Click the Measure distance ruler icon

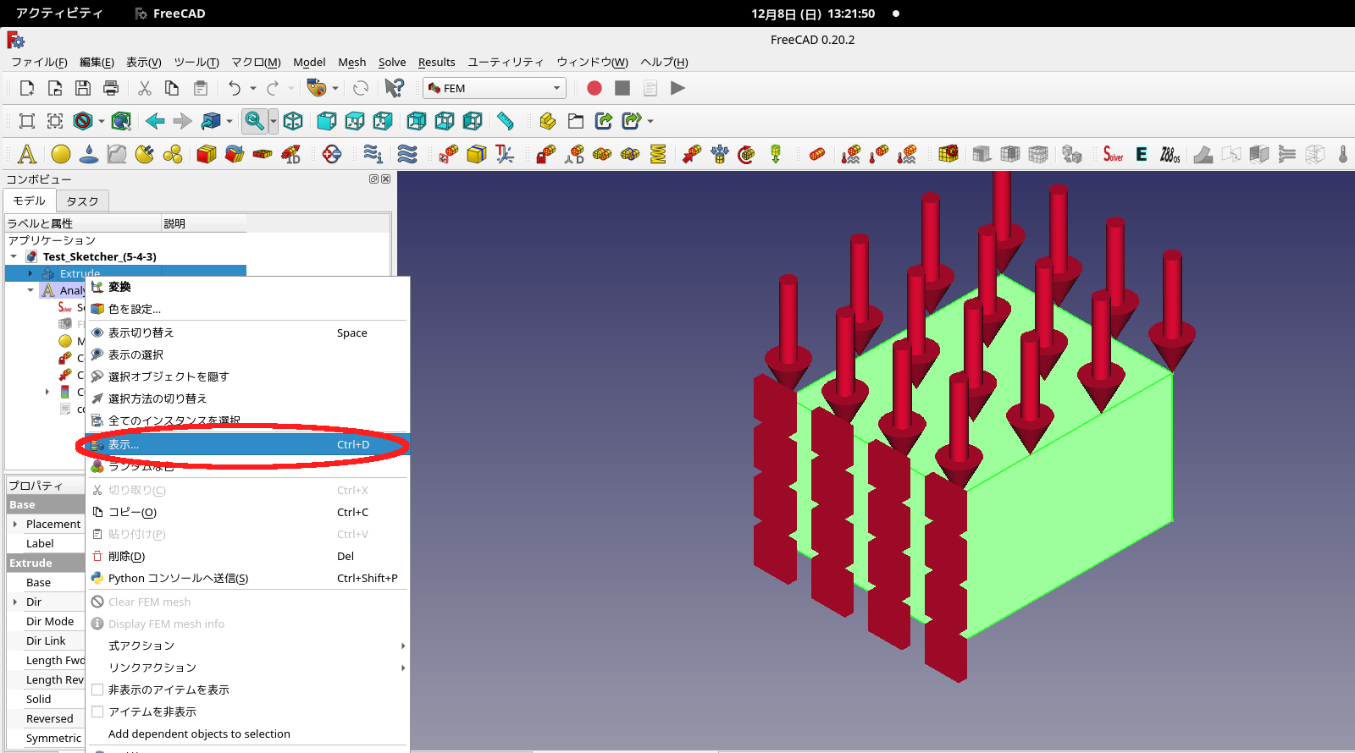point(506,121)
